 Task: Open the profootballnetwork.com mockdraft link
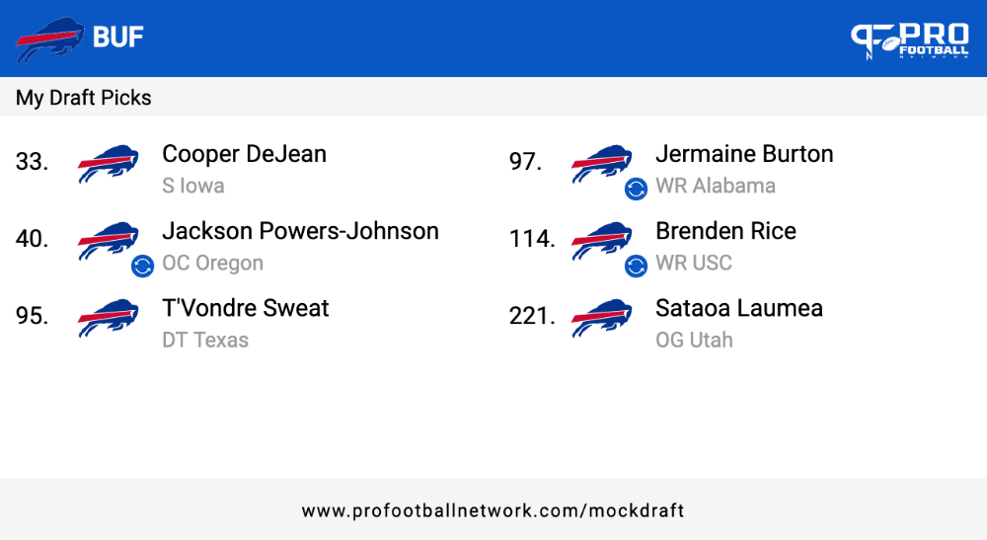pyautogui.click(x=493, y=510)
